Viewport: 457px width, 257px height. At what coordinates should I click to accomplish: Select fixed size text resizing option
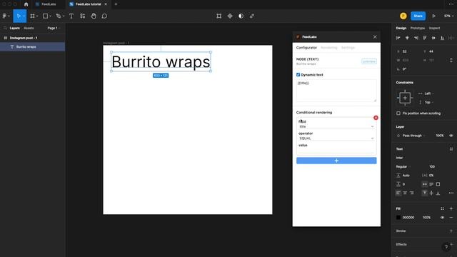438,184
